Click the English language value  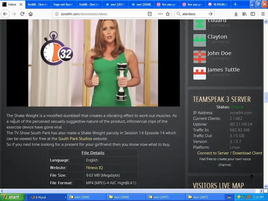(x=92, y=160)
